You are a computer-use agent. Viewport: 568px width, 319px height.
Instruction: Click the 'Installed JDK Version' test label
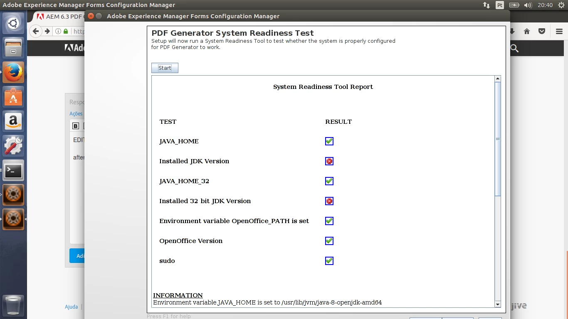[x=194, y=161]
